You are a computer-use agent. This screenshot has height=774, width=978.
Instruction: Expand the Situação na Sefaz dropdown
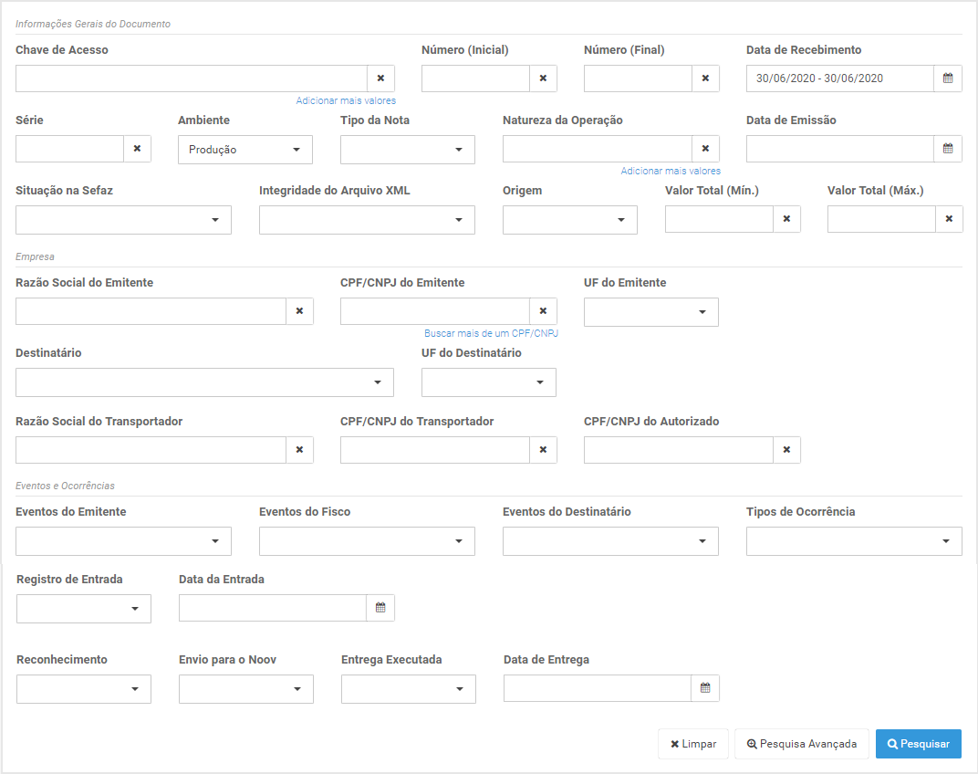123,220
